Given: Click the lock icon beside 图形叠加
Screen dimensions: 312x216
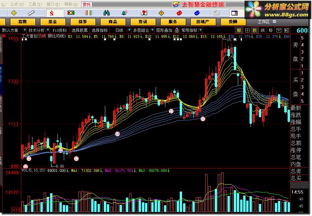Looking at the screenshot, I should 177,30.
